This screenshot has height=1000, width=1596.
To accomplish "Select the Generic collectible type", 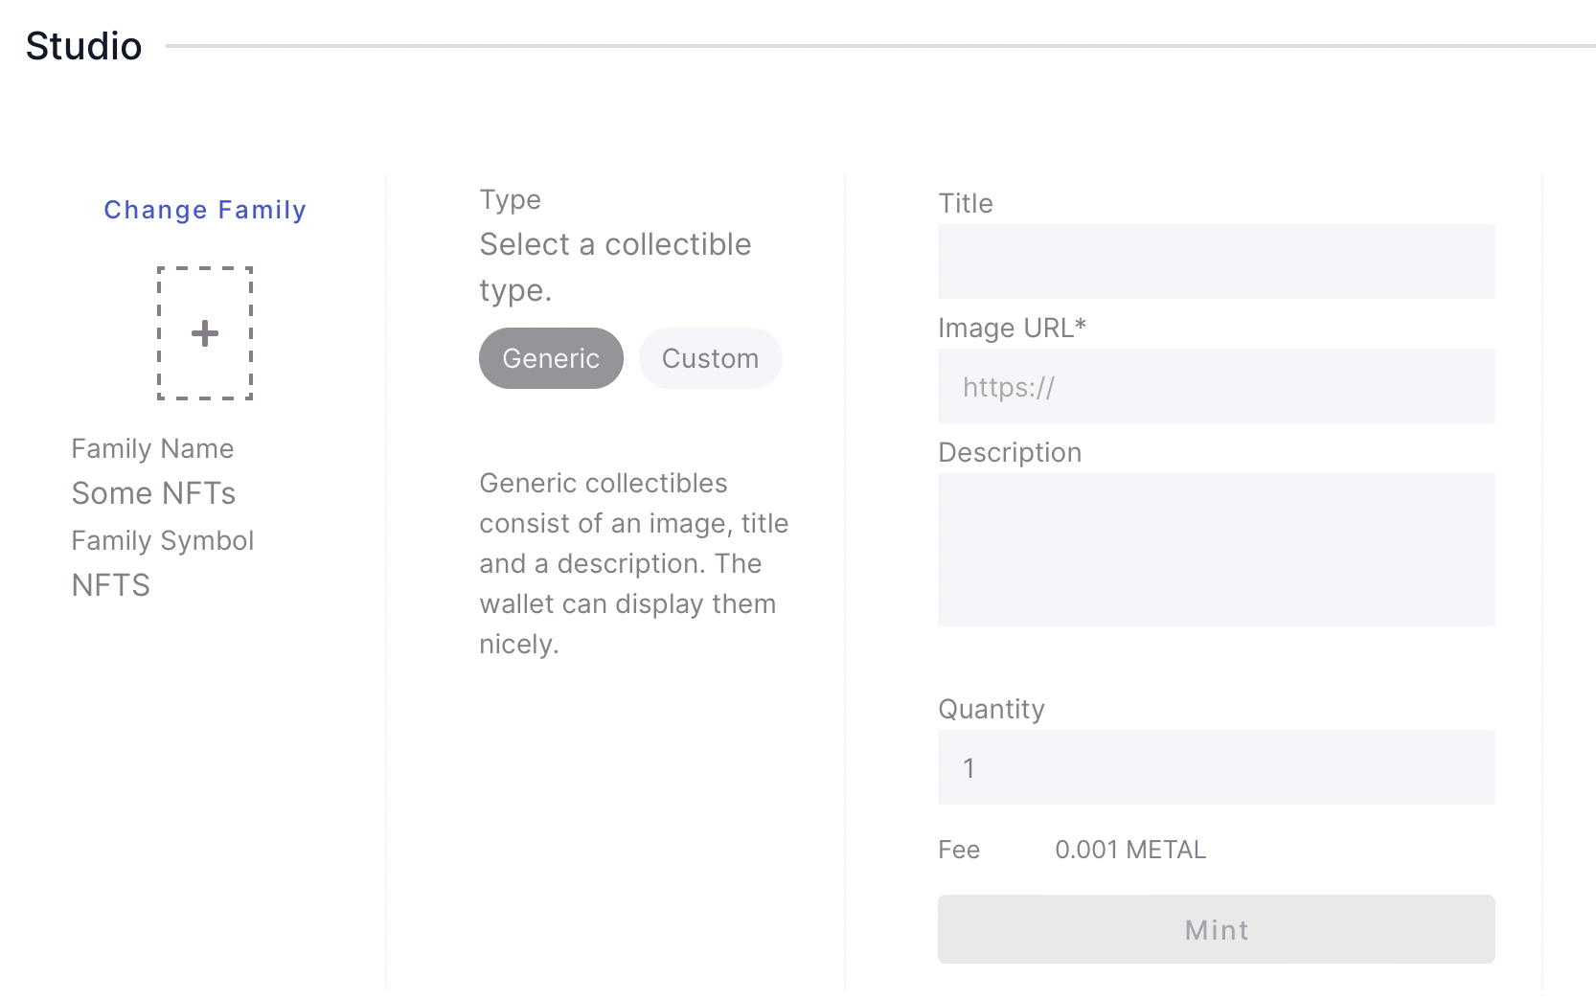I will [551, 358].
